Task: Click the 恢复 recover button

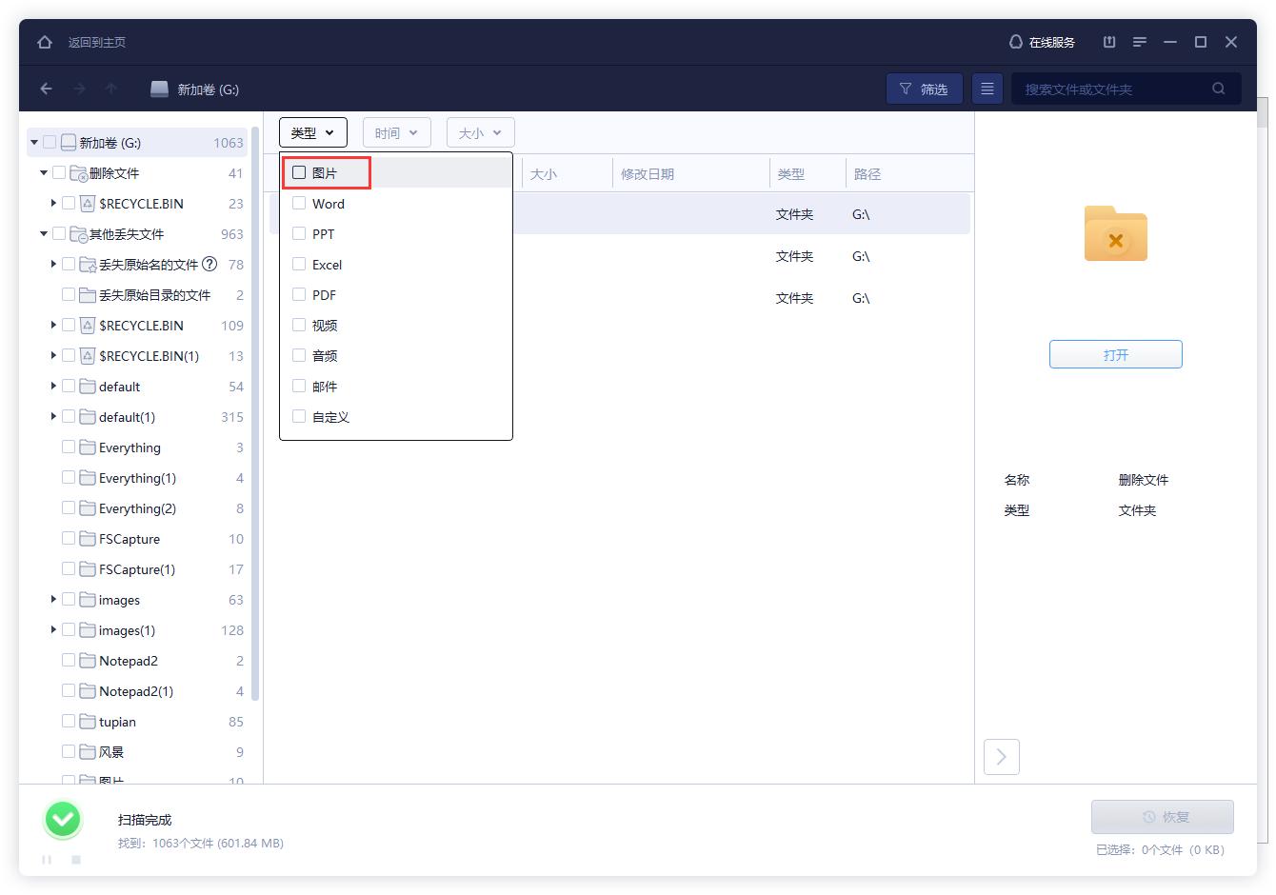Action: point(1162,817)
